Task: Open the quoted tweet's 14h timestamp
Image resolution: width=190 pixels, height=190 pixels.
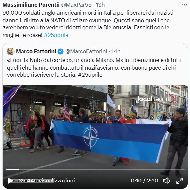Action: point(116,51)
